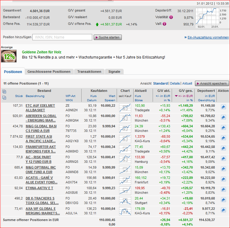Select Aktuell view
This screenshot has height=228, width=230.
pyautogui.click(x=187, y=83)
